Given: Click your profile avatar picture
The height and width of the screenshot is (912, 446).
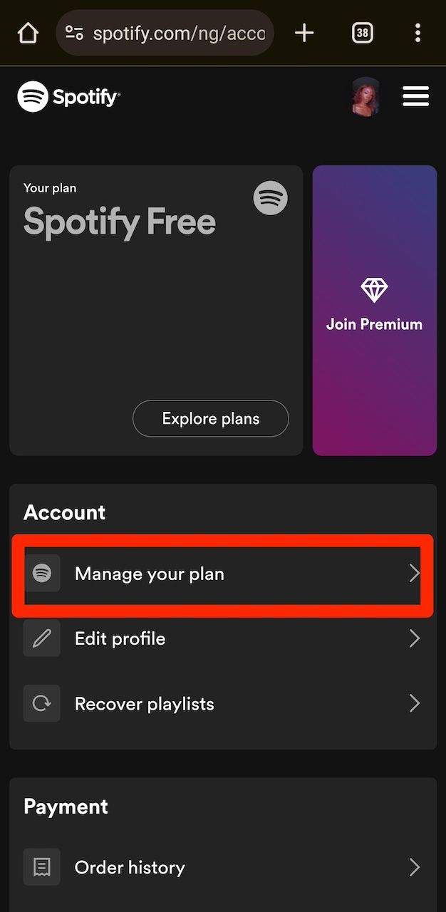Looking at the screenshot, I should coord(365,95).
